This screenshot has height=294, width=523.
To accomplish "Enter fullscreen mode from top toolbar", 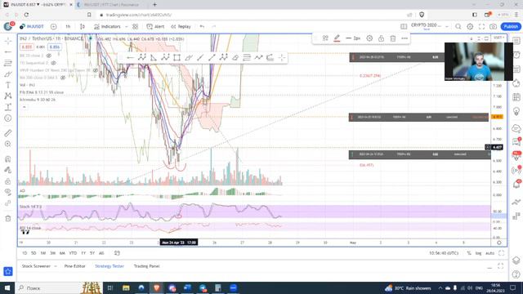I will (481, 26).
